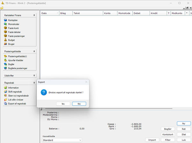Click the Slet button
The image size is (192, 143).
(x=184, y=134)
